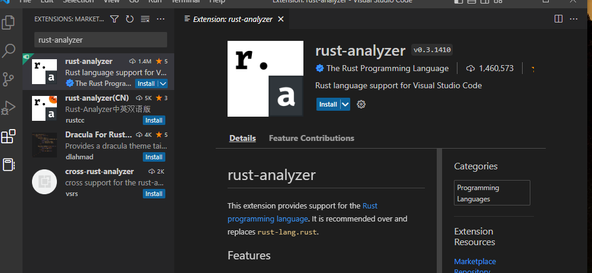Open Install dropdown arrow in rust-analyzer list row
The width and height of the screenshot is (592, 273).
tap(163, 83)
